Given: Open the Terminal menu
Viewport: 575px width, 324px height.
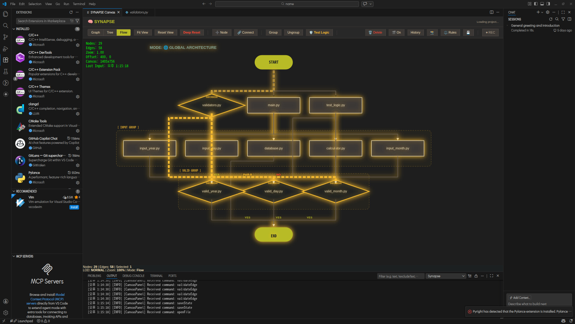Looking at the screenshot, I should pyautogui.click(x=79, y=4).
